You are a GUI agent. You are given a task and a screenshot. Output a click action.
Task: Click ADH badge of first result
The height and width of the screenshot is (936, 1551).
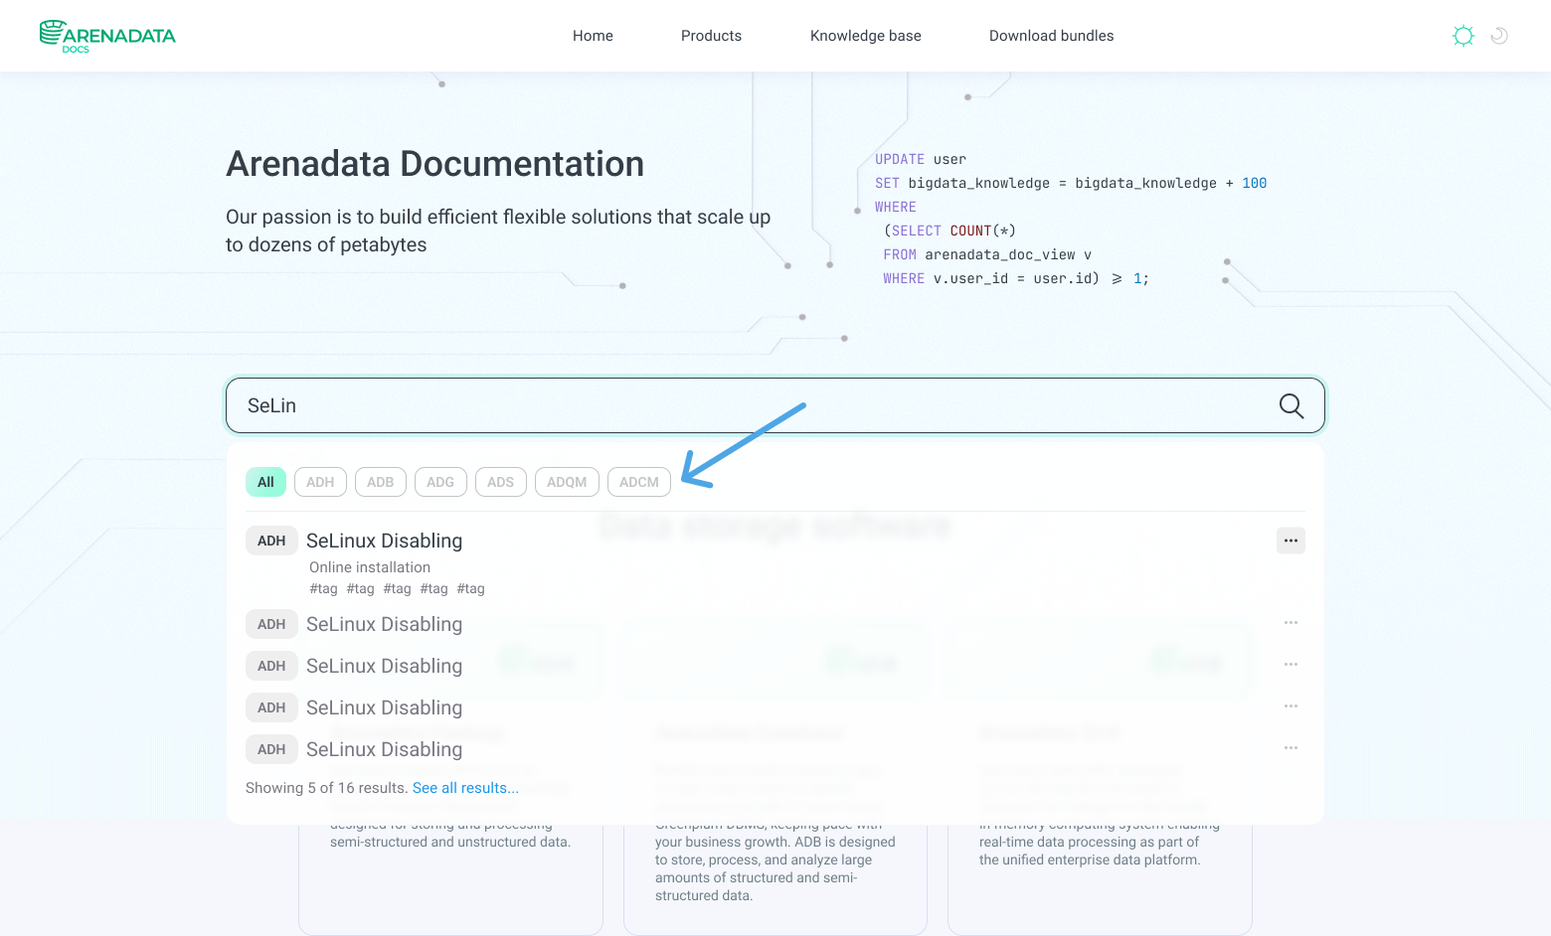271,541
